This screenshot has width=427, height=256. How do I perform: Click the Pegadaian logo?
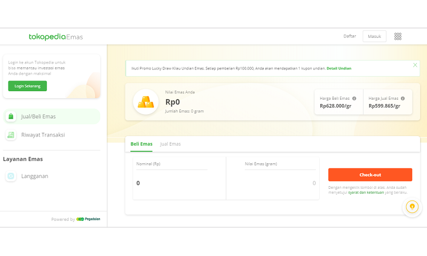[89, 219]
